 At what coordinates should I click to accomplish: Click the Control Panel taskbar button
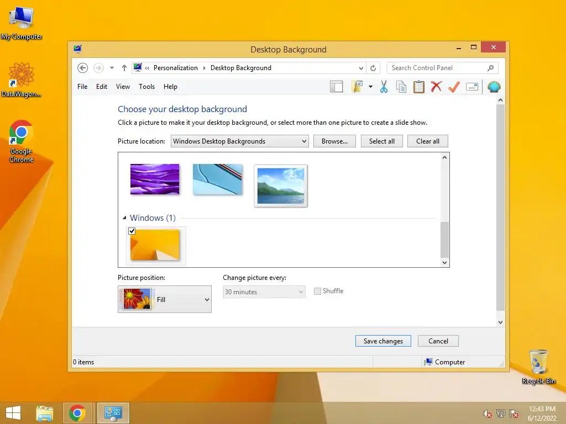[x=113, y=413]
